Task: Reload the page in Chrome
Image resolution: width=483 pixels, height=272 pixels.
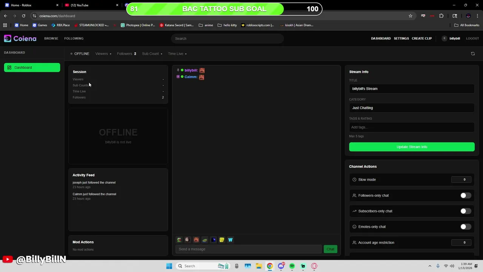Action: click(23, 16)
